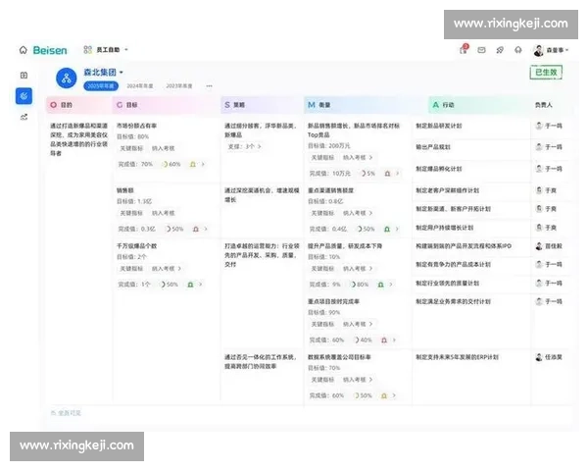The image size is (588, 471).
Task: Open the more periods ellipsis menu
Action: click(x=210, y=86)
